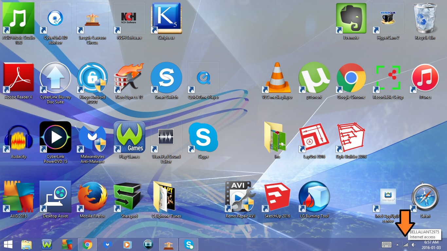Screen dimensions: 447x251
Task: Select the Style Builder 2016 icon
Action: 351,137
